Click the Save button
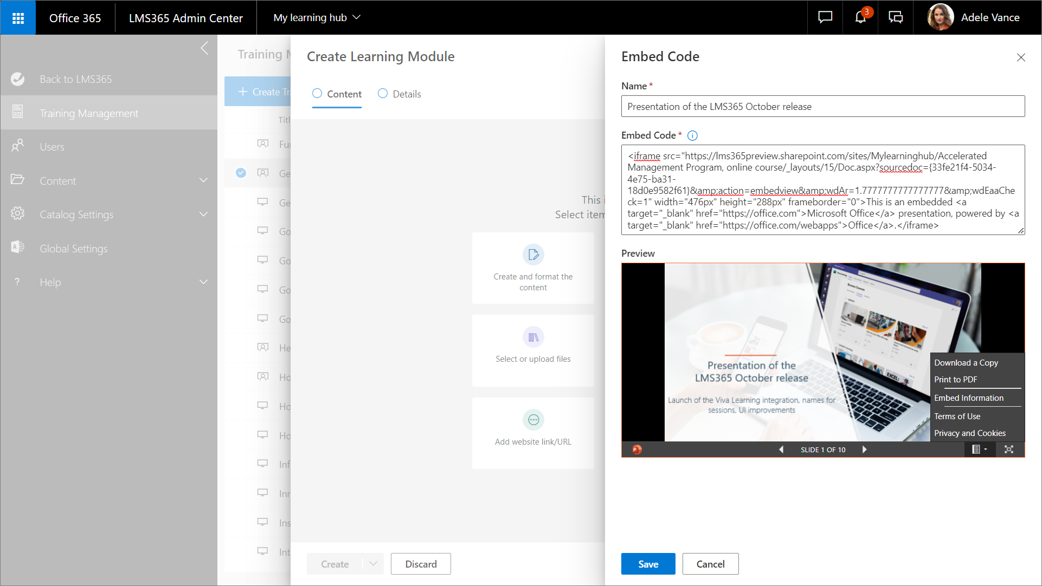The image size is (1042, 586). [x=648, y=564]
